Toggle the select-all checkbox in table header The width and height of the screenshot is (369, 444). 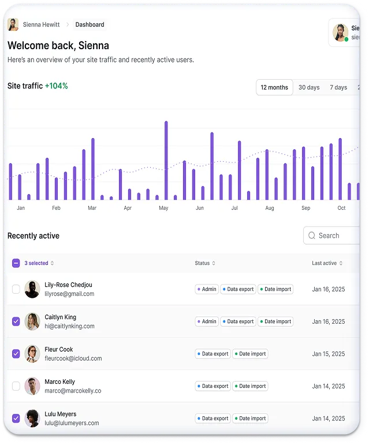[x=16, y=263]
